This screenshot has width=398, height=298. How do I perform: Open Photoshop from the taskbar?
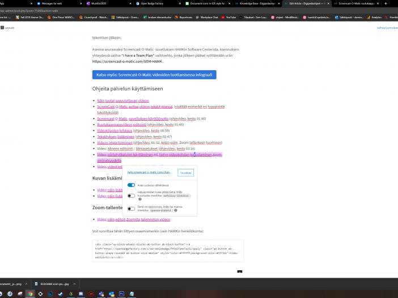[x=121, y=293]
